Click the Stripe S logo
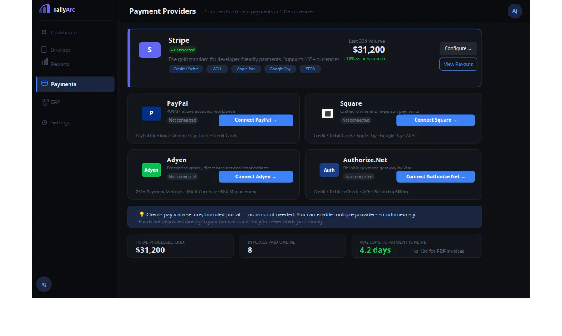This screenshot has height=336, width=562. click(x=150, y=50)
